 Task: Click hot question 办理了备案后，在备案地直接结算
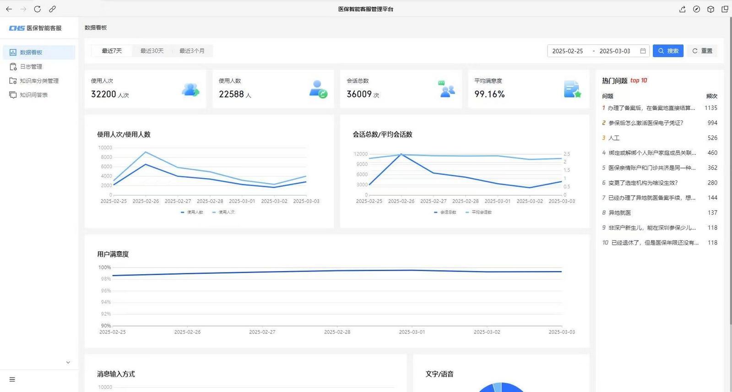(x=651, y=108)
